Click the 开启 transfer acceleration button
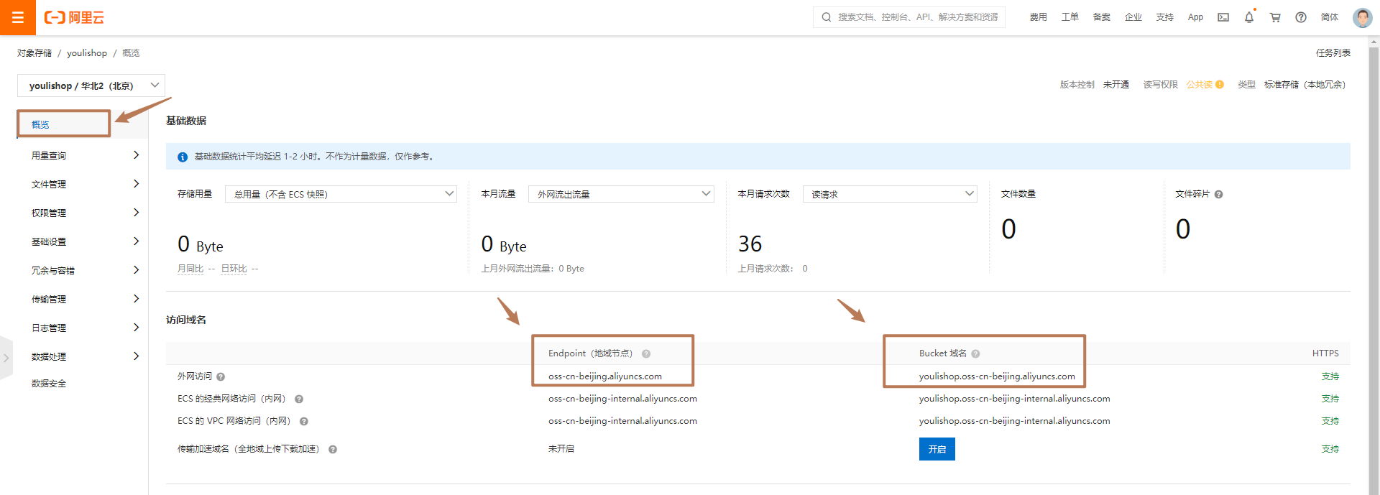This screenshot has height=495, width=1380. coord(937,449)
